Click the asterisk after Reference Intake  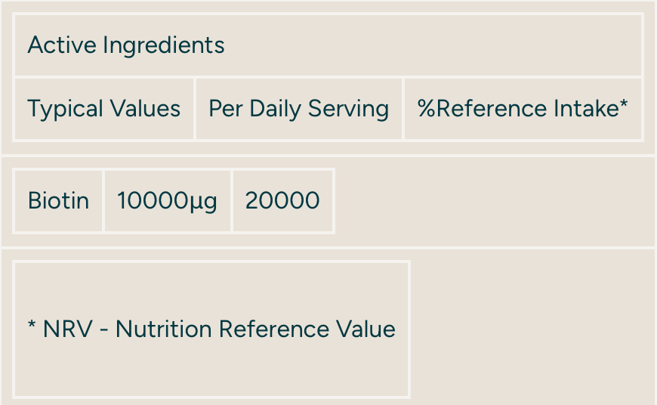click(624, 106)
